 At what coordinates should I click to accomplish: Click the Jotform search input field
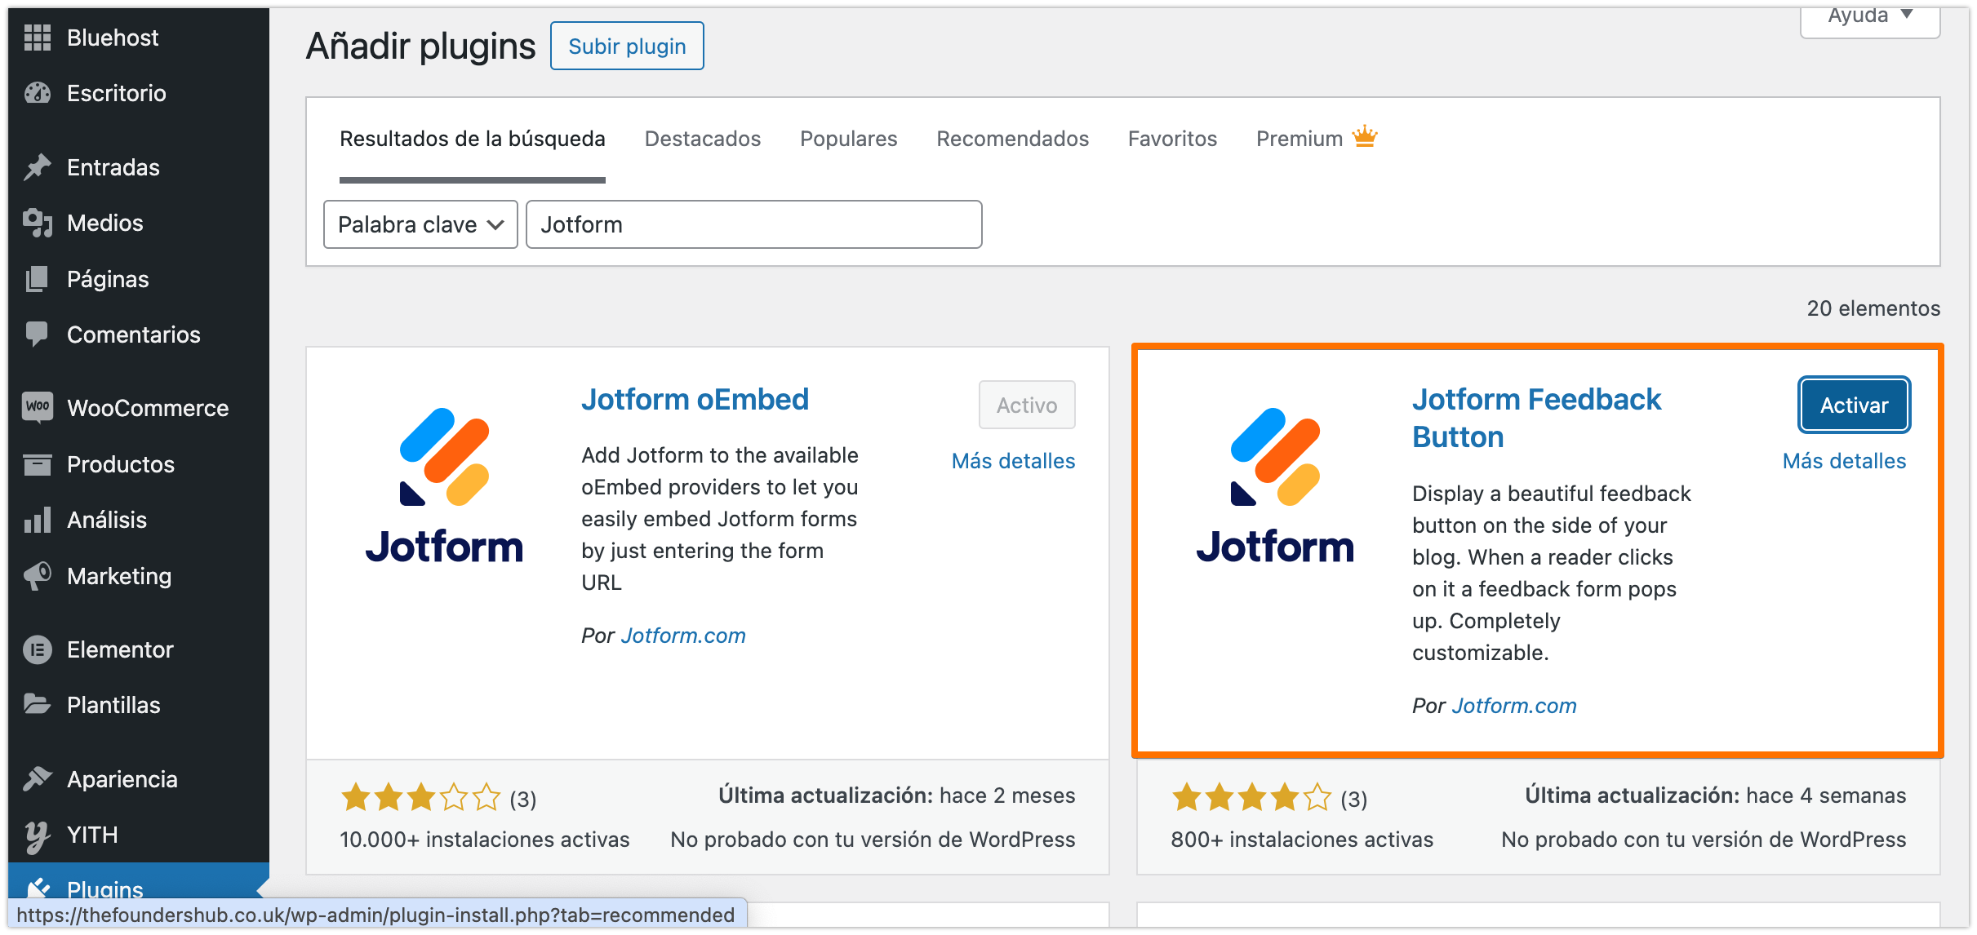[x=753, y=224]
